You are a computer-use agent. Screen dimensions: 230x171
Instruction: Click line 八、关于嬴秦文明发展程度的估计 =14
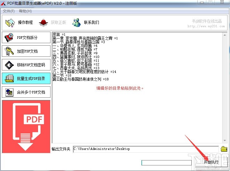[x=84, y=72]
